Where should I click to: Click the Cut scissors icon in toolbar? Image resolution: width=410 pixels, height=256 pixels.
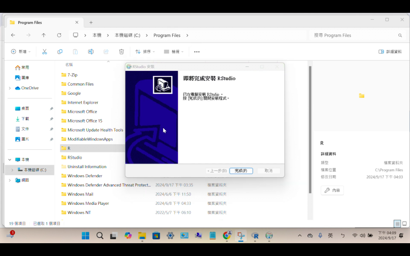point(44,52)
